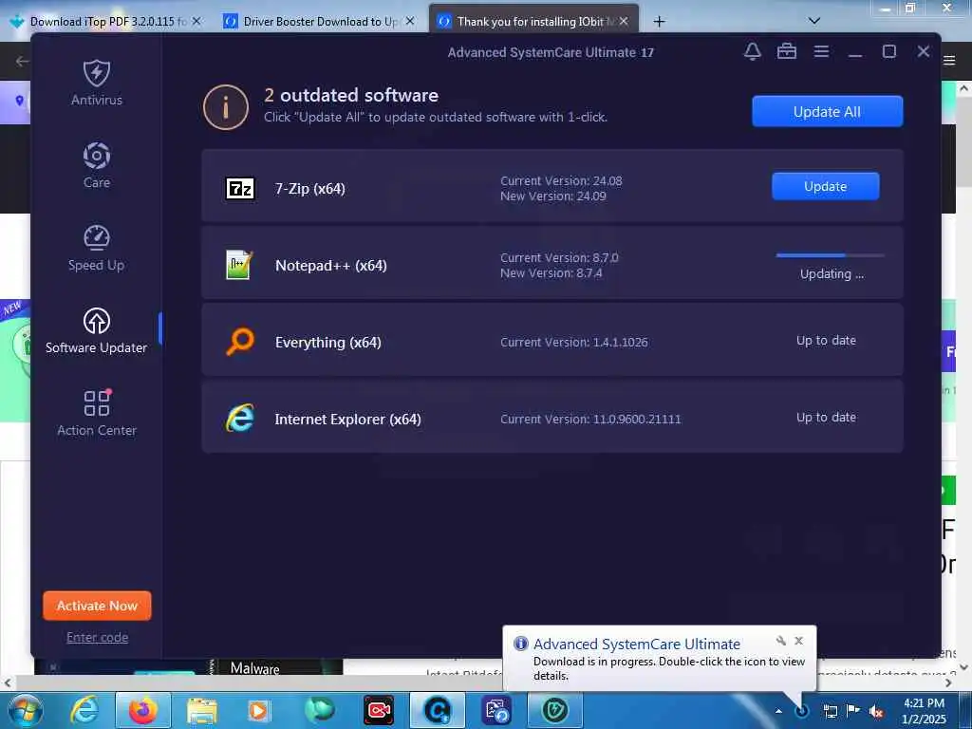This screenshot has height=729, width=972.
Task: Open the green shield taskbar app
Action: pyautogui.click(x=554, y=710)
